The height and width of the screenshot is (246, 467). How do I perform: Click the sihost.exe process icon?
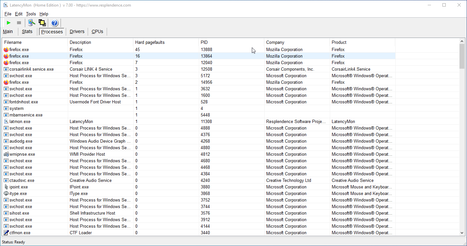pyautogui.click(x=6, y=213)
